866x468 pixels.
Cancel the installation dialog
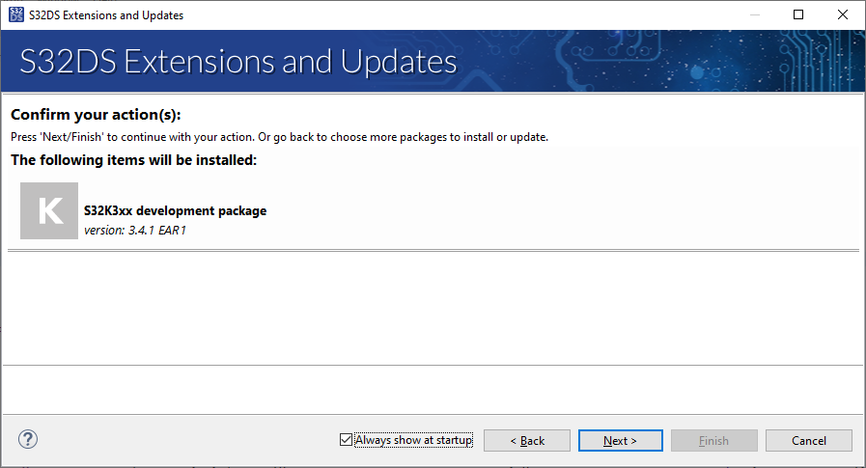[x=808, y=440]
